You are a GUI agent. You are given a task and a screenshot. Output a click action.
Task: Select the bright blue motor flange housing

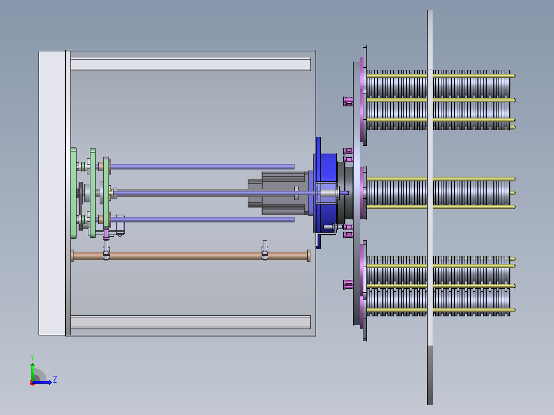(325, 193)
